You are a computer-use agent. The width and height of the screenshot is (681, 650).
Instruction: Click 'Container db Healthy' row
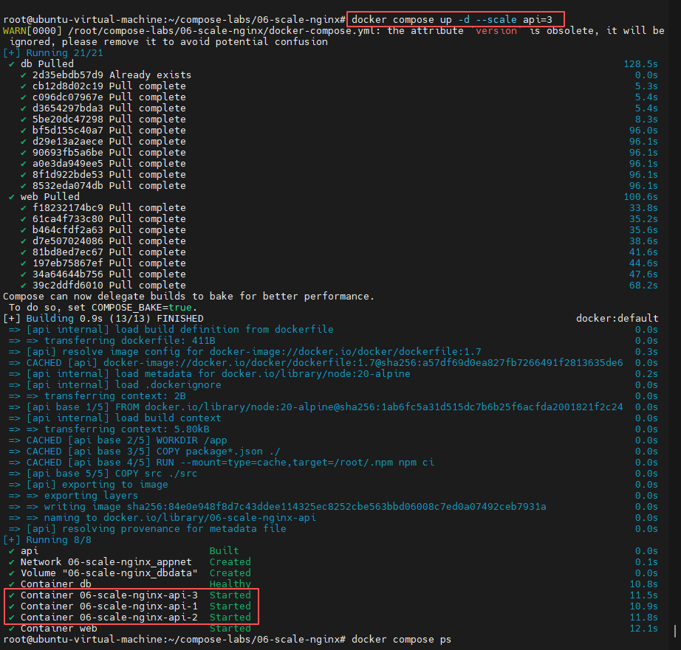pos(135,584)
